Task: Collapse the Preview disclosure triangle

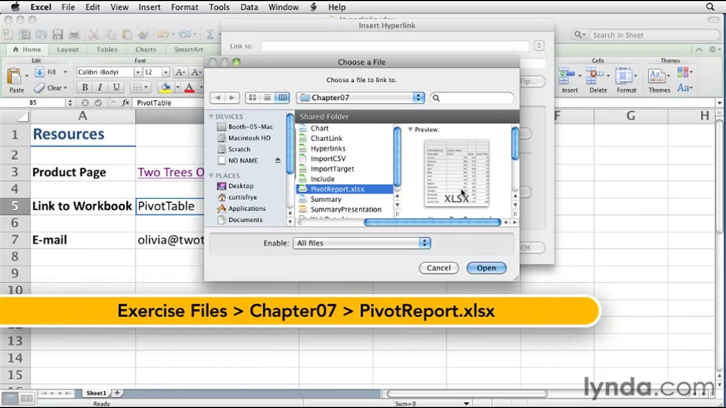Action: [410, 130]
